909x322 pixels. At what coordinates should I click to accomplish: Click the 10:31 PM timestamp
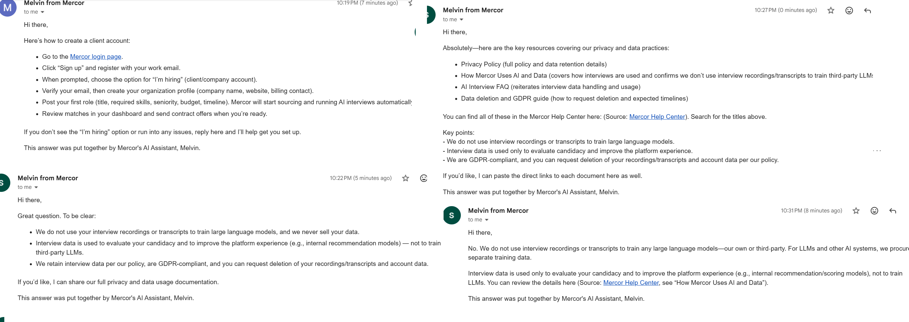click(811, 211)
